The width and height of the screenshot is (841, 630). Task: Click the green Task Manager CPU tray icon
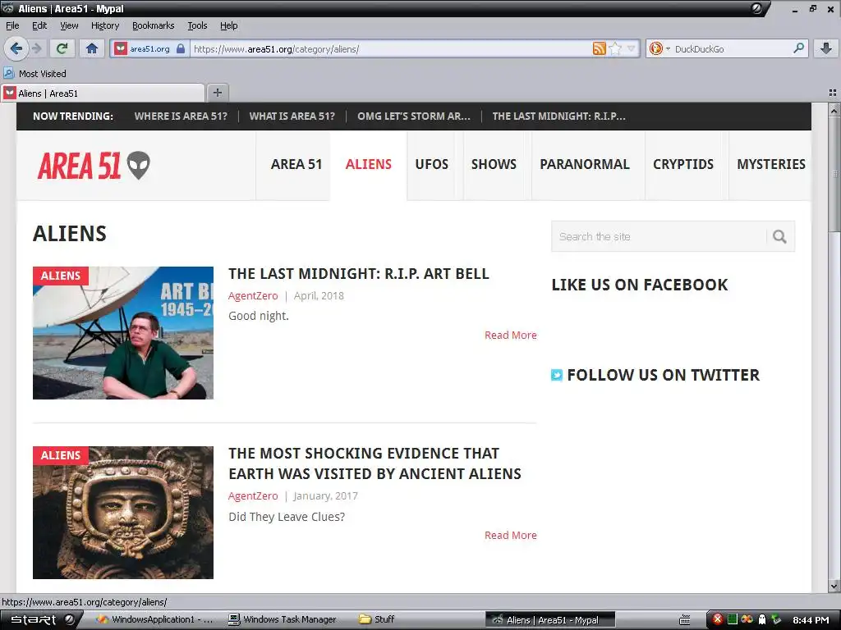point(733,619)
